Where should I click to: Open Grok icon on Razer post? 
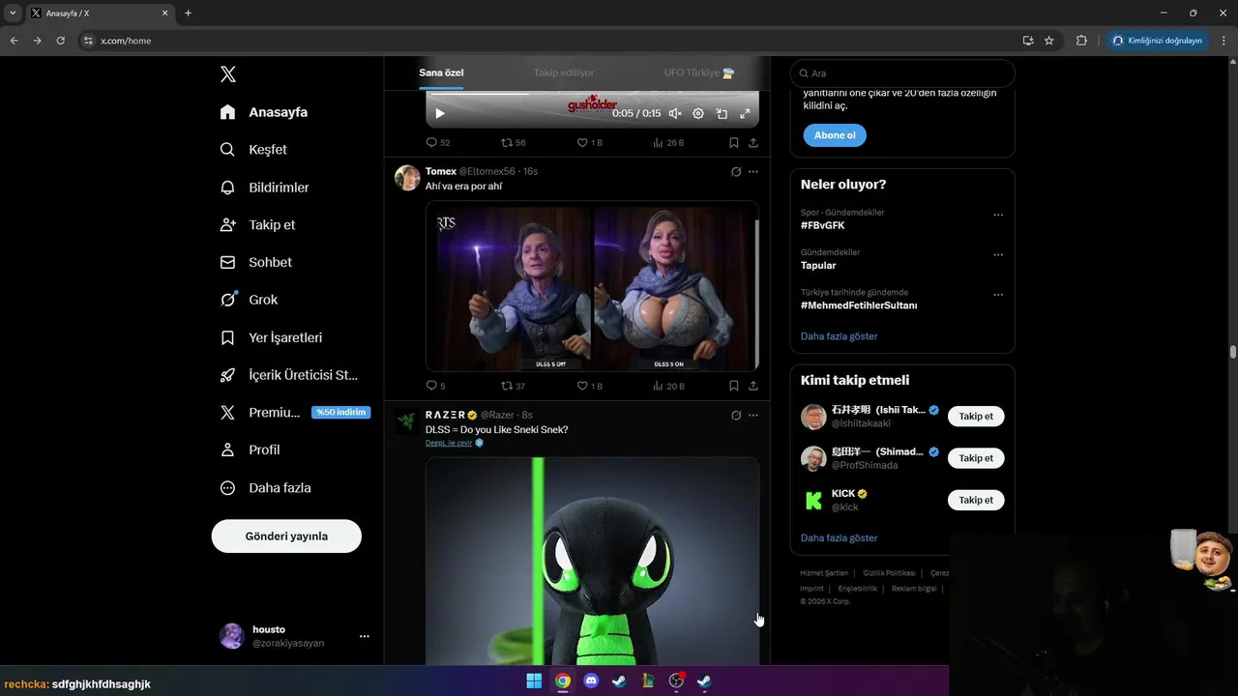click(736, 415)
